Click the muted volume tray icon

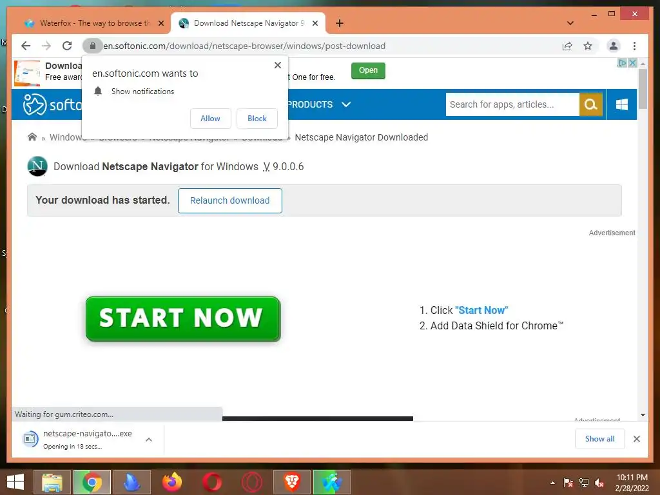pos(599,483)
